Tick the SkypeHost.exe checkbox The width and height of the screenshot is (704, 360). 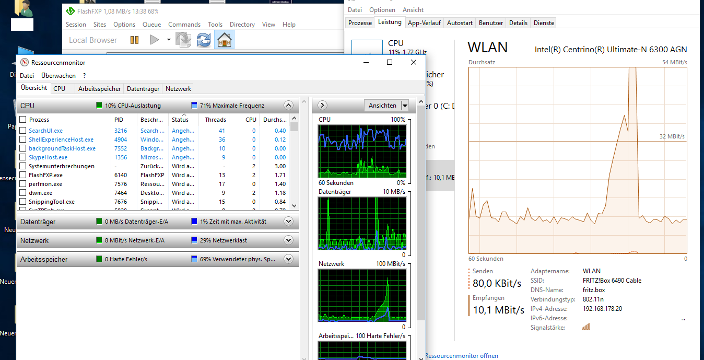pyautogui.click(x=22, y=157)
